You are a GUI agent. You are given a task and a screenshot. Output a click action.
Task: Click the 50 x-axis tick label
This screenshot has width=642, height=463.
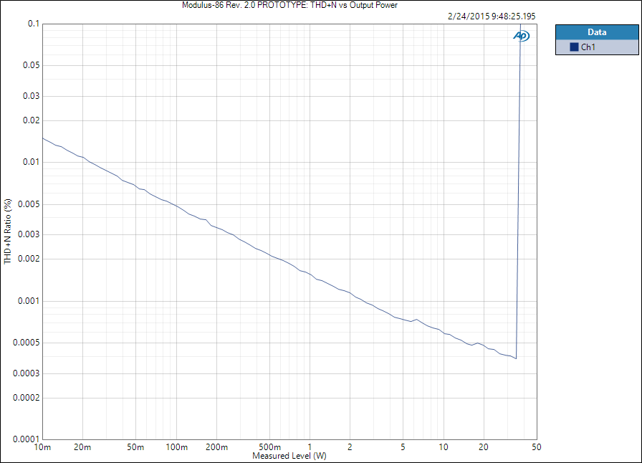[537, 447]
